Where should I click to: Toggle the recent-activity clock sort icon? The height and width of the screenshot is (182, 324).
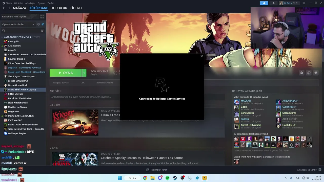click(x=38, y=24)
